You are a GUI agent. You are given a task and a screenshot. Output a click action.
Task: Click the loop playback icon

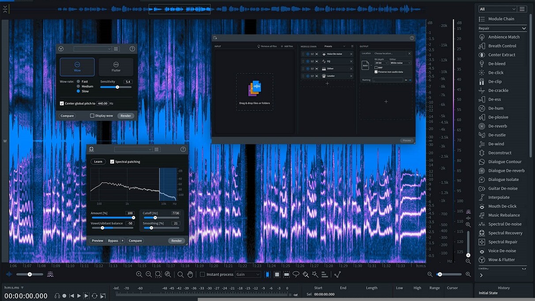(94, 296)
